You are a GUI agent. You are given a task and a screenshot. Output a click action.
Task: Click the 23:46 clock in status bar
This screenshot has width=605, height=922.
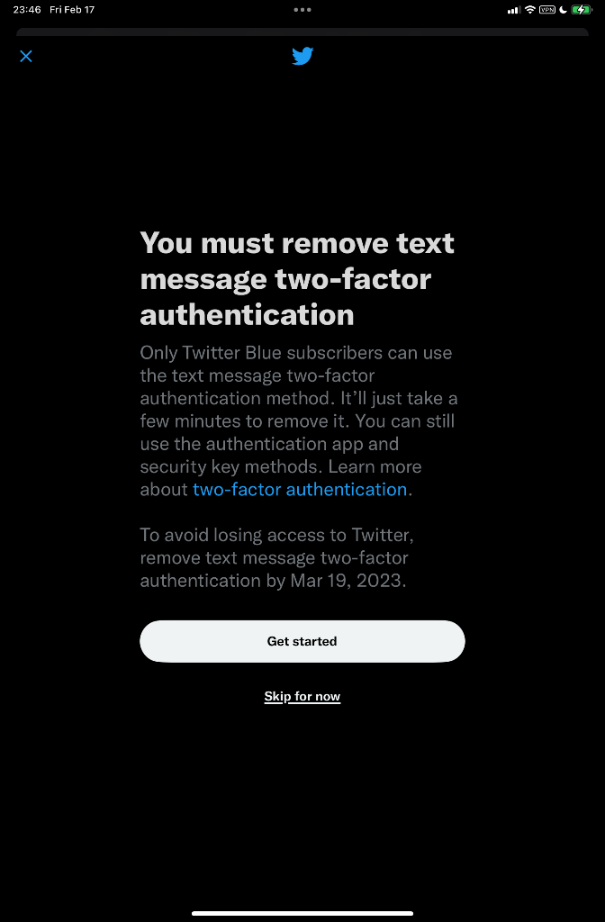coord(27,9)
